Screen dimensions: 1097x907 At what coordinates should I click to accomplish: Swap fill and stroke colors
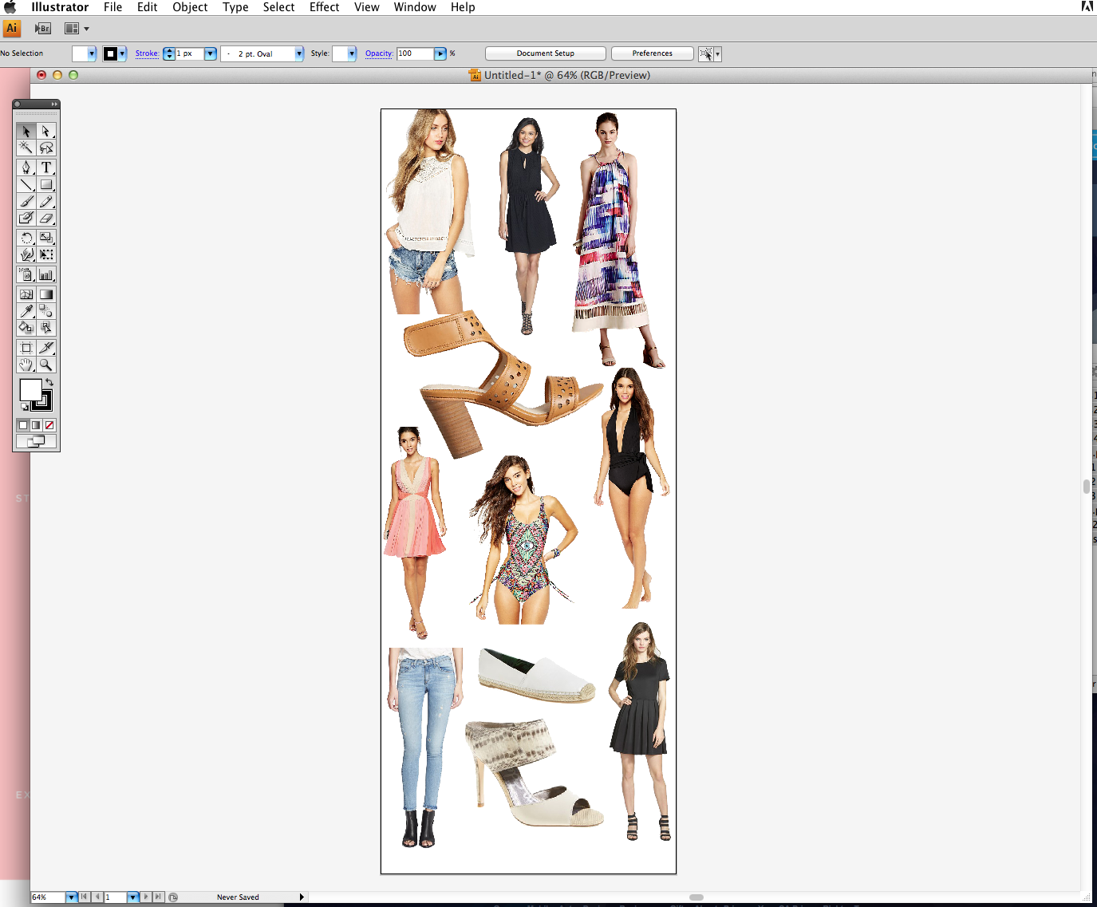(49, 383)
